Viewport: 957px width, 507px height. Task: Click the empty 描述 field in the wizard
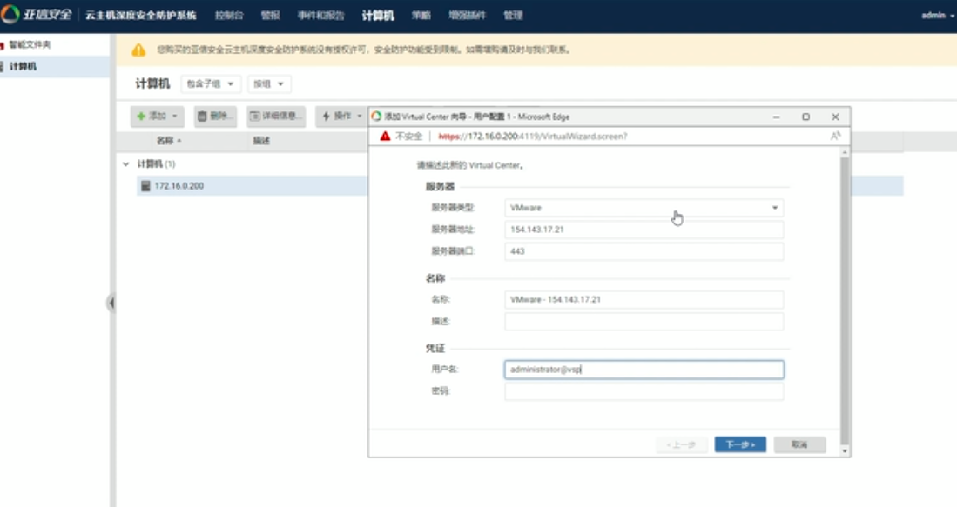[x=644, y=322]
